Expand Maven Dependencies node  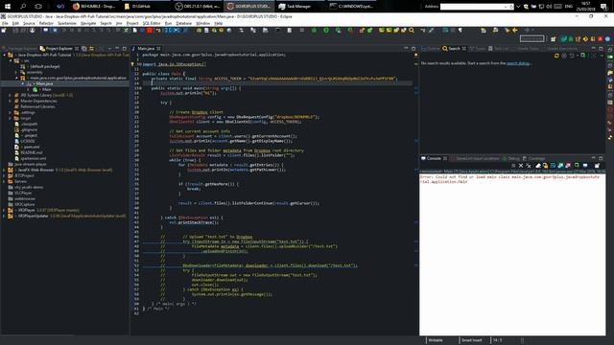[x=11, y=101]
